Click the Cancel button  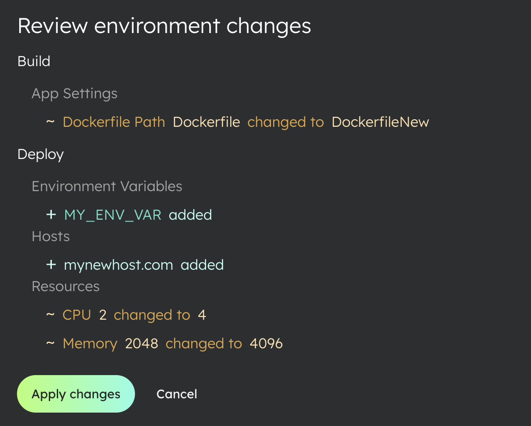177,394
